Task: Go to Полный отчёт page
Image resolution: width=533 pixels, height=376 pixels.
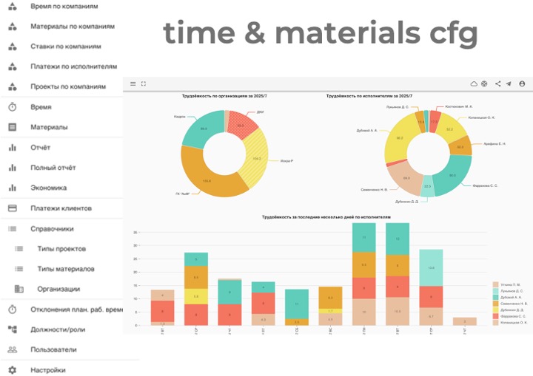Action: pos(53,168)
